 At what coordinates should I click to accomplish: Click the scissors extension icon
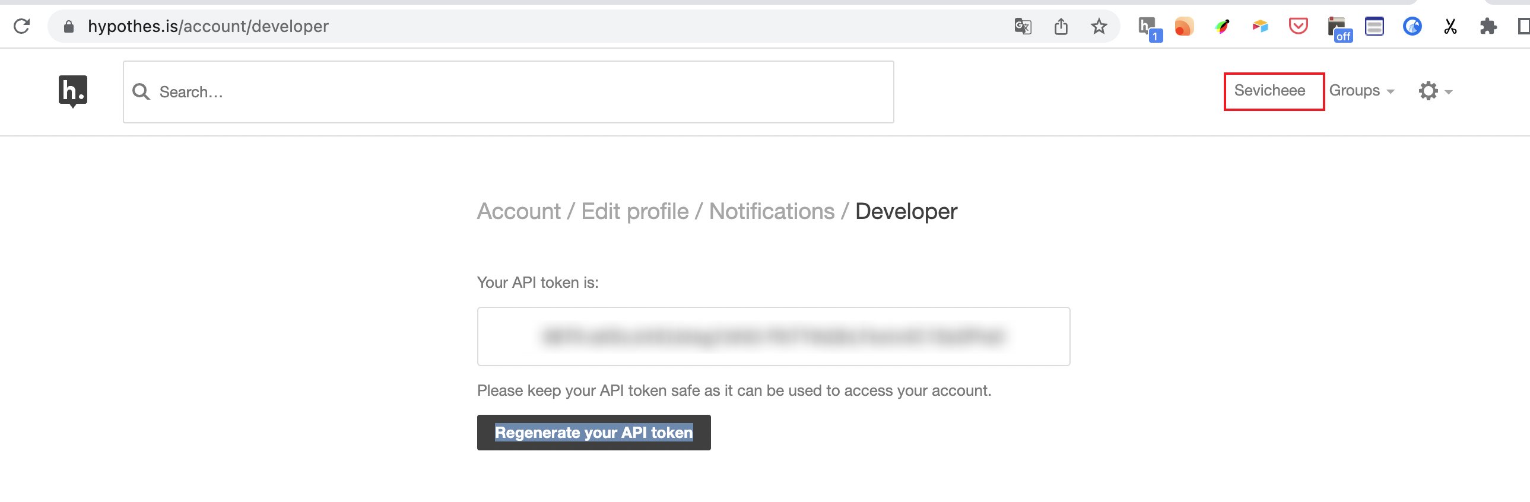pos(1450,26)
